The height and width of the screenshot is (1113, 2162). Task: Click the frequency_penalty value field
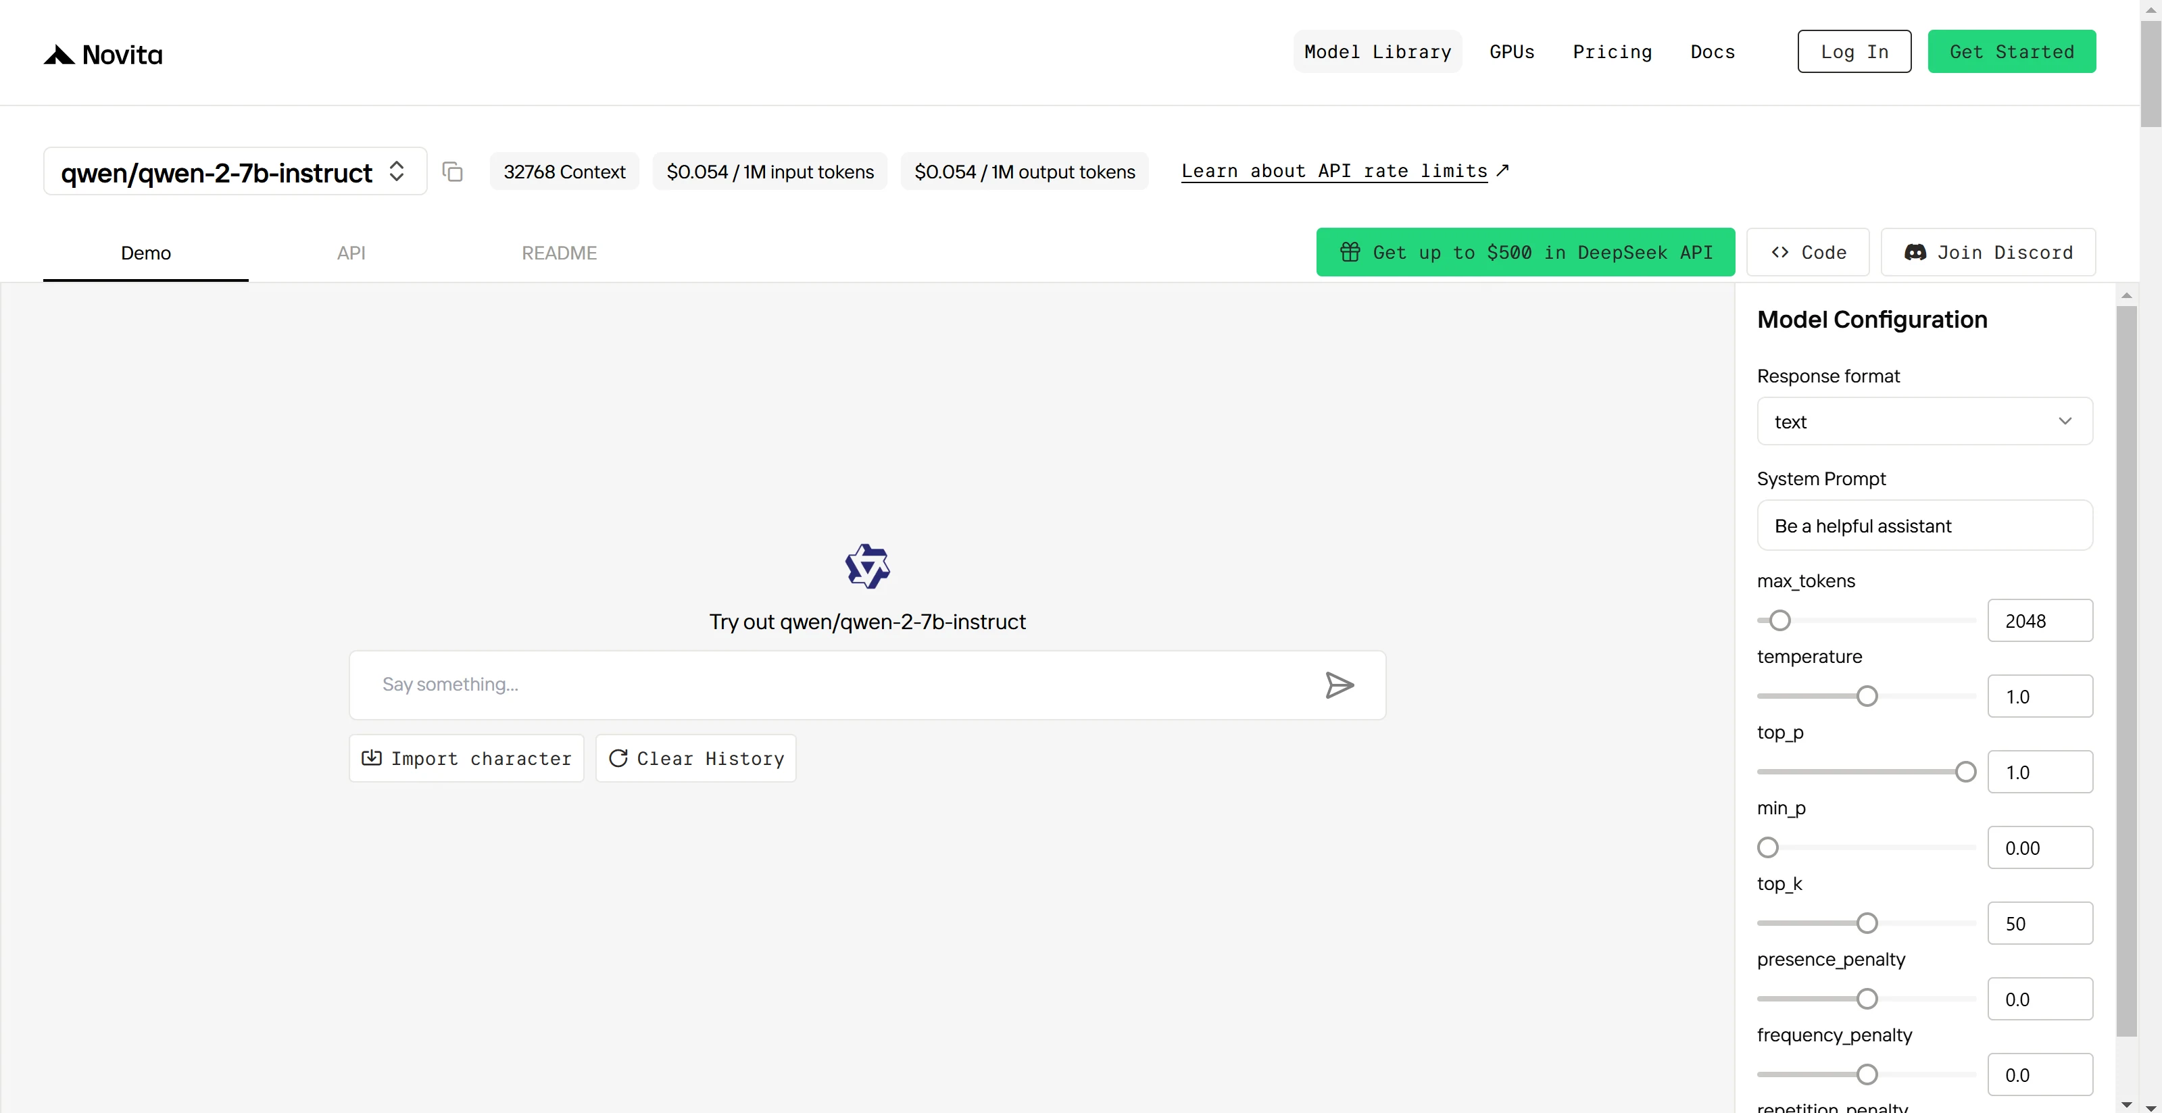click(2040, 1074)
